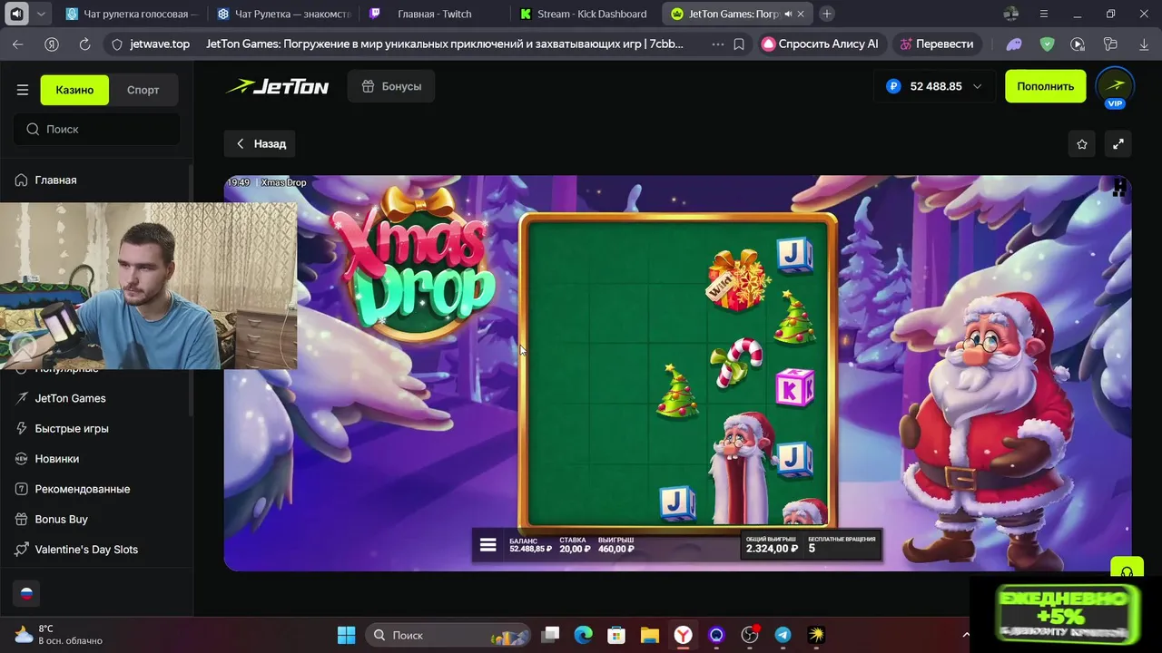The height and width of the screenshot is (653, 1162).
Task: Show hidden system tray icons
Action: pos(966,635)
